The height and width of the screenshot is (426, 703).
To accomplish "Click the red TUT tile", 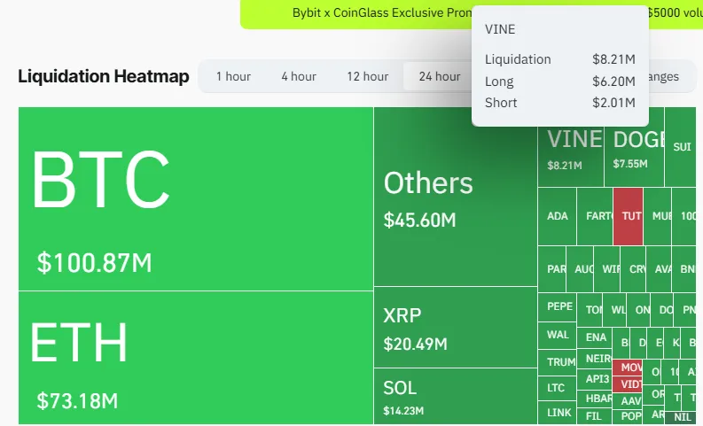I will pos(628,216).
